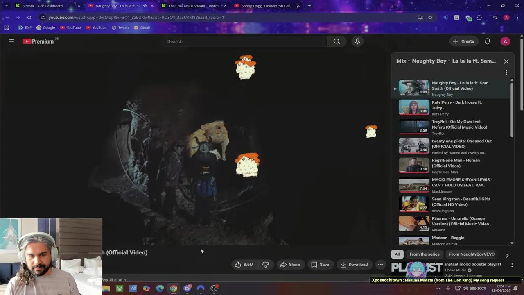Download the current video
Viewport: 524px width, 295px height.
click(354, 265)
